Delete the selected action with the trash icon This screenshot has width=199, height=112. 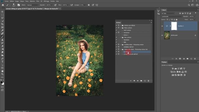tap(149, 81)
